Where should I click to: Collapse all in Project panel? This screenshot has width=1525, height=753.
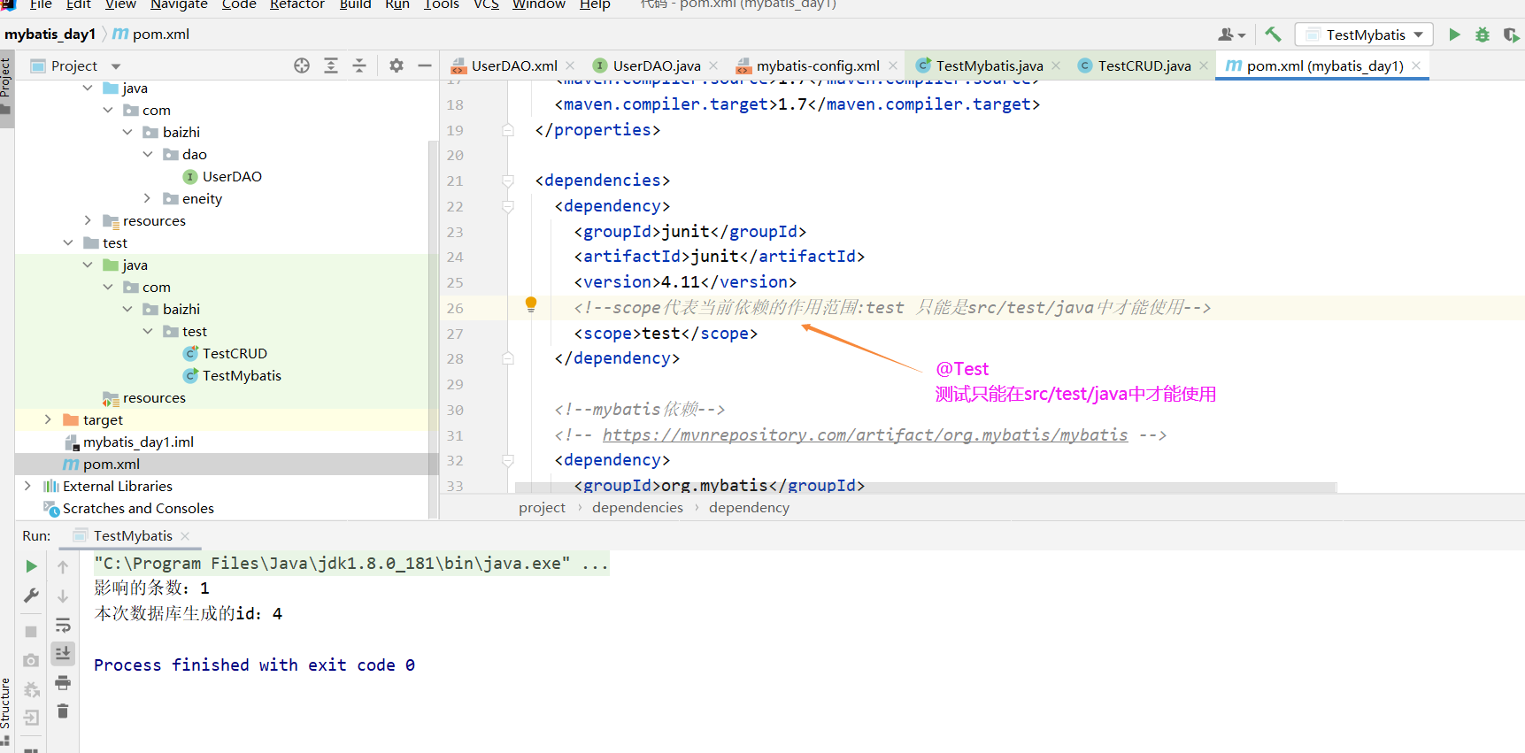(359, 65)
